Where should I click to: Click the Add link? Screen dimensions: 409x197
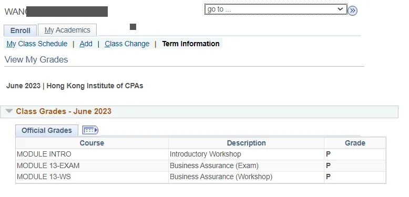(86, 44)
